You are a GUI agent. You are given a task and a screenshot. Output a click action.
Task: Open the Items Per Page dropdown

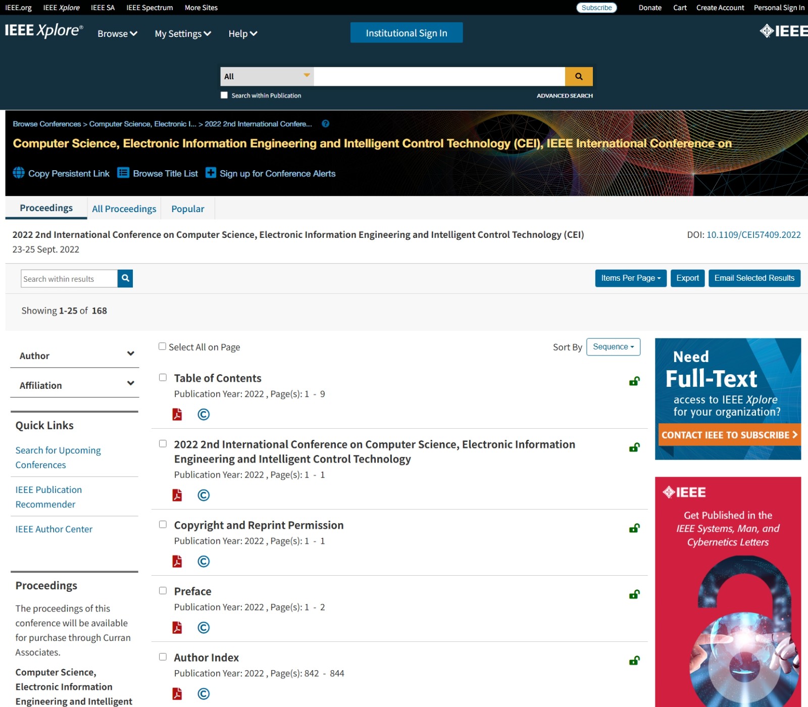click(x=630, y=278)
